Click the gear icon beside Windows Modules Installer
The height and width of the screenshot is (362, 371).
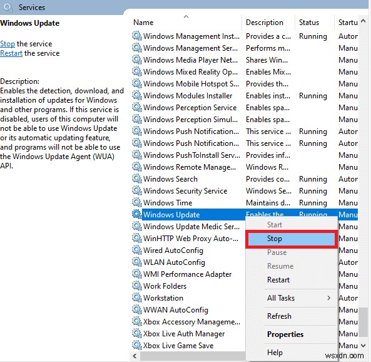point(137,95)
